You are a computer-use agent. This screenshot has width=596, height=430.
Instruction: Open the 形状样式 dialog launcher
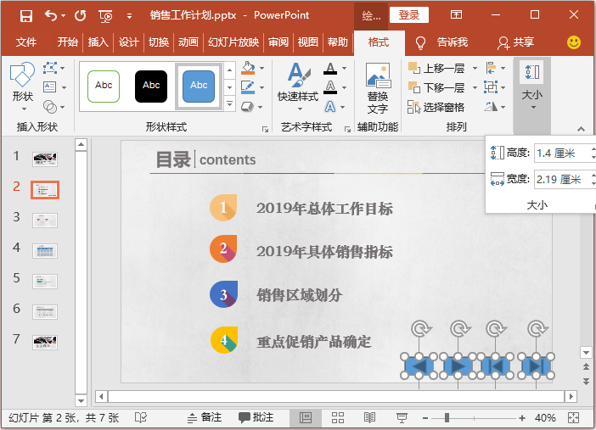click(265, 130)
